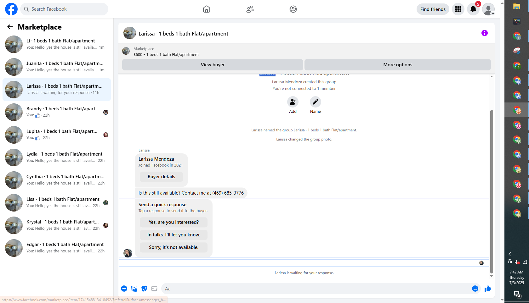Screen dimensions: 529x303
Task: Click the chat scrollbar up arrow
Action: 492,77
